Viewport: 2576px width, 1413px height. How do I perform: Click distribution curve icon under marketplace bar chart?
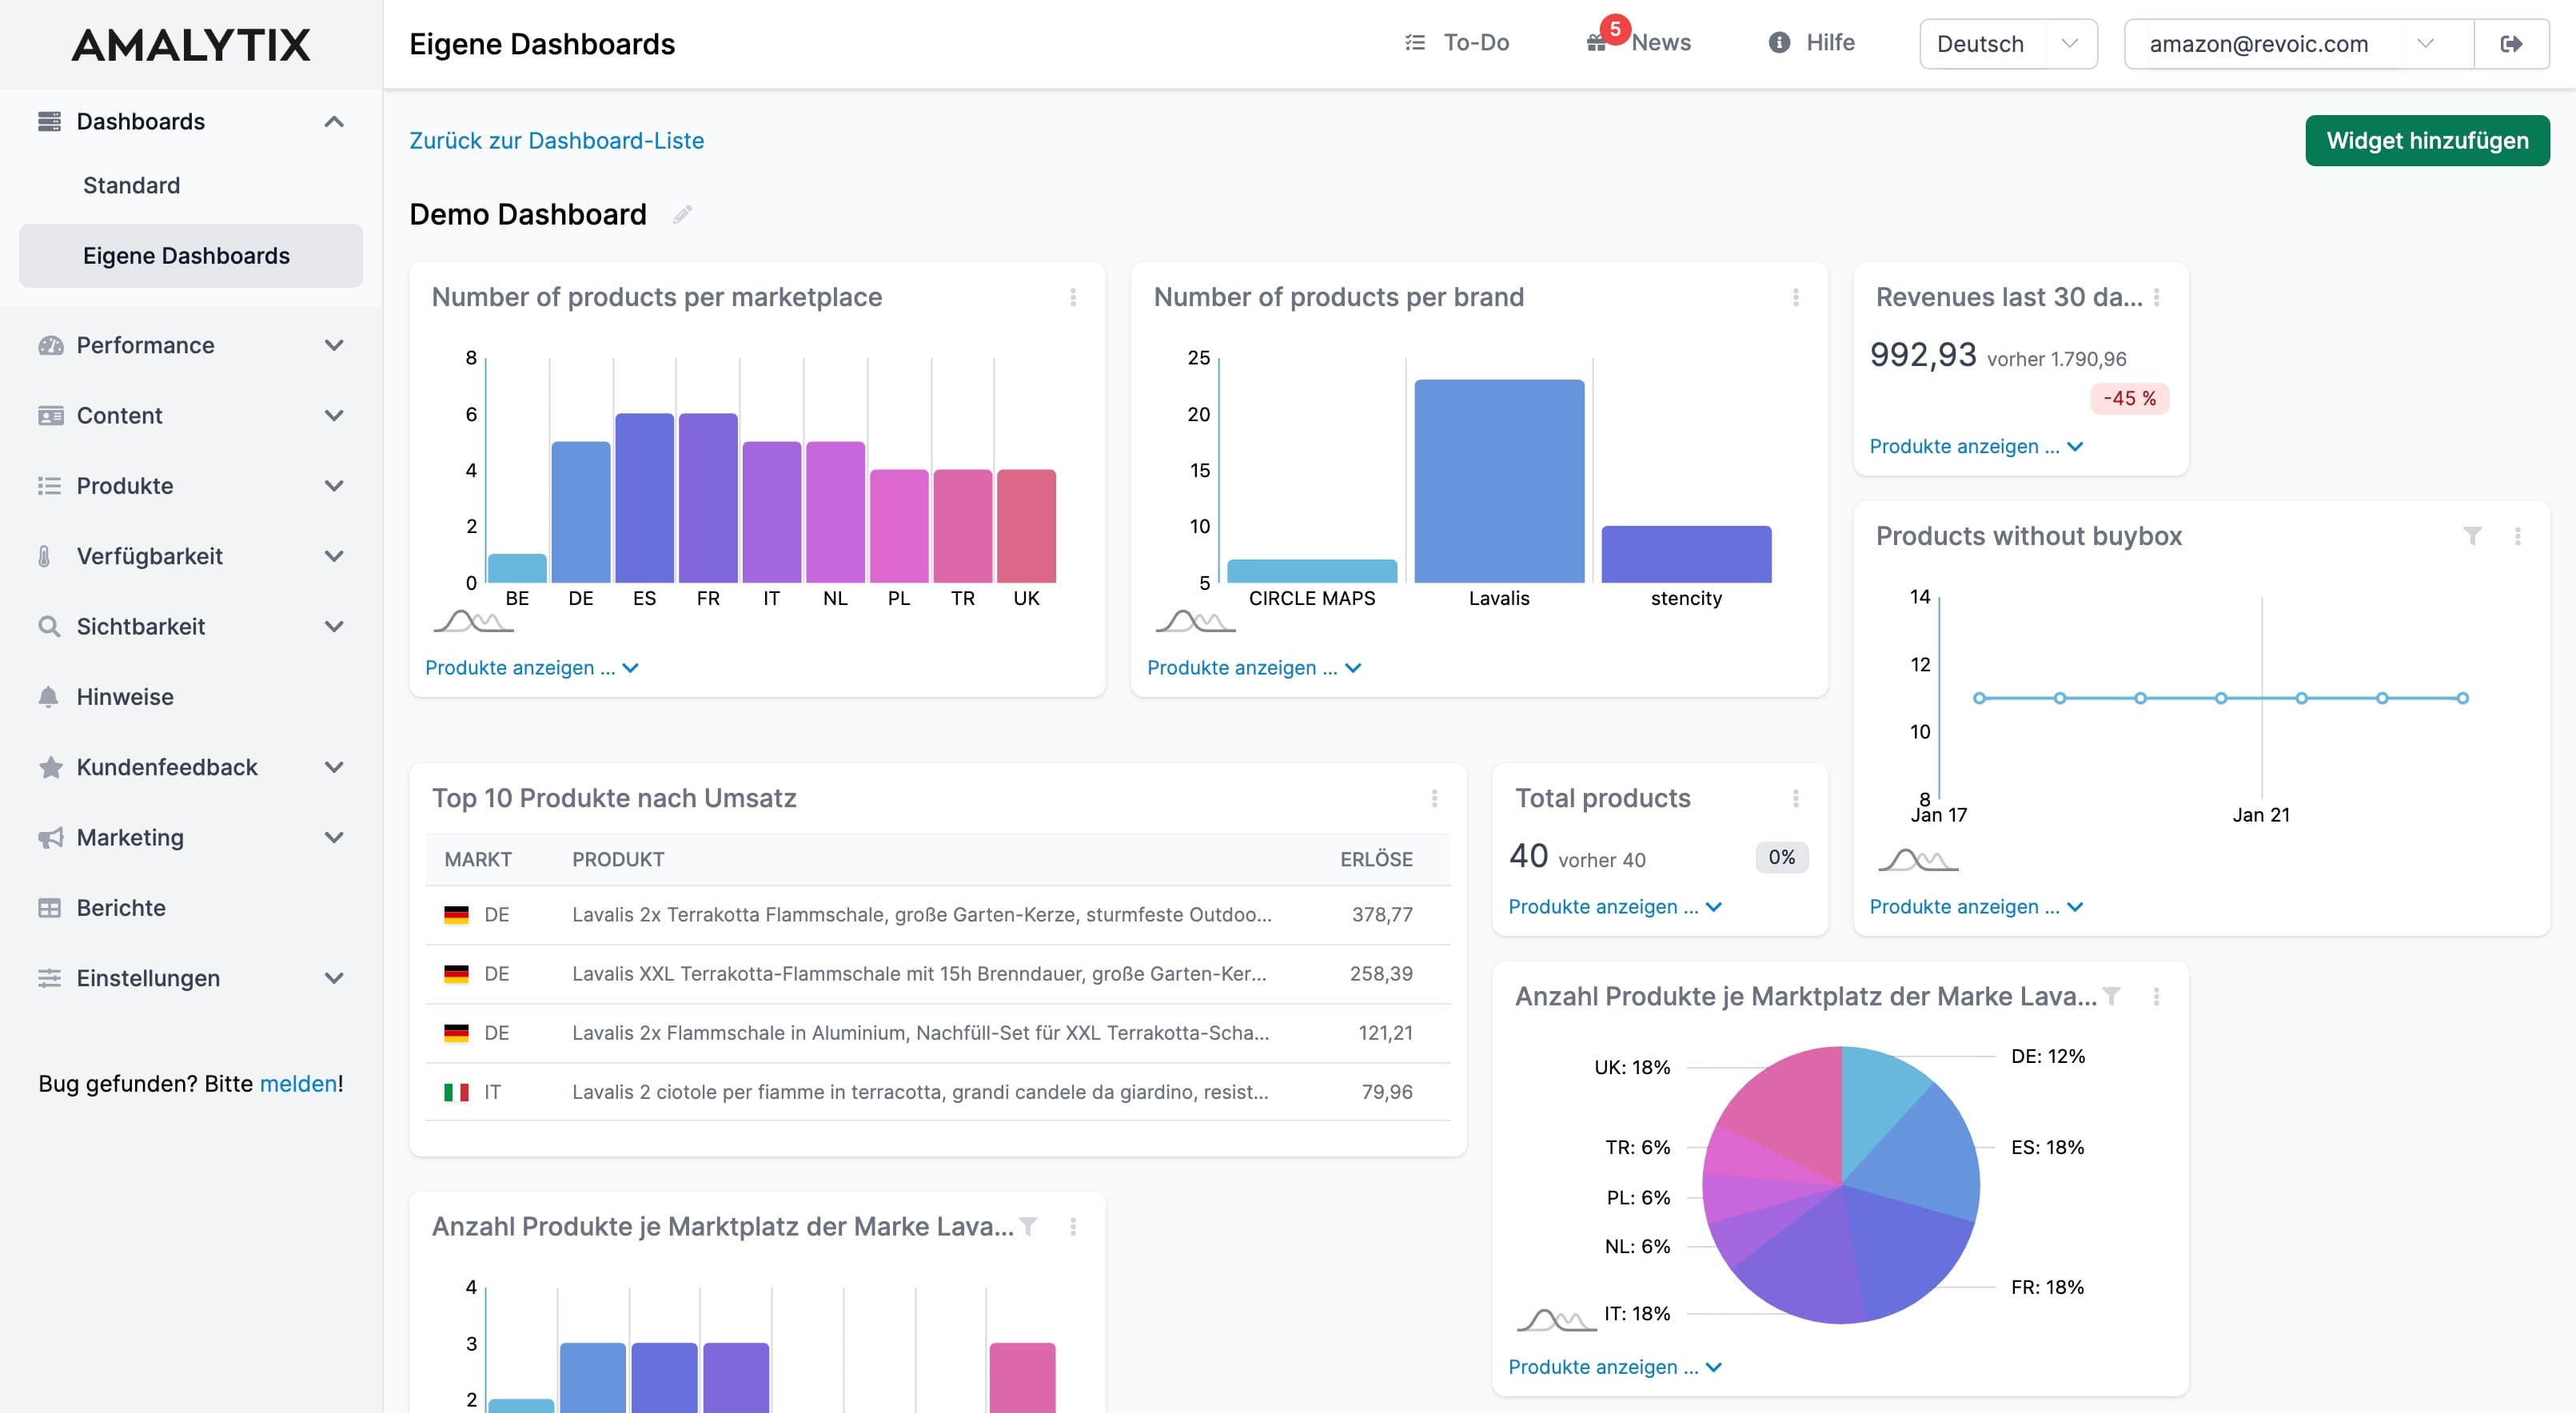(473, 620)
